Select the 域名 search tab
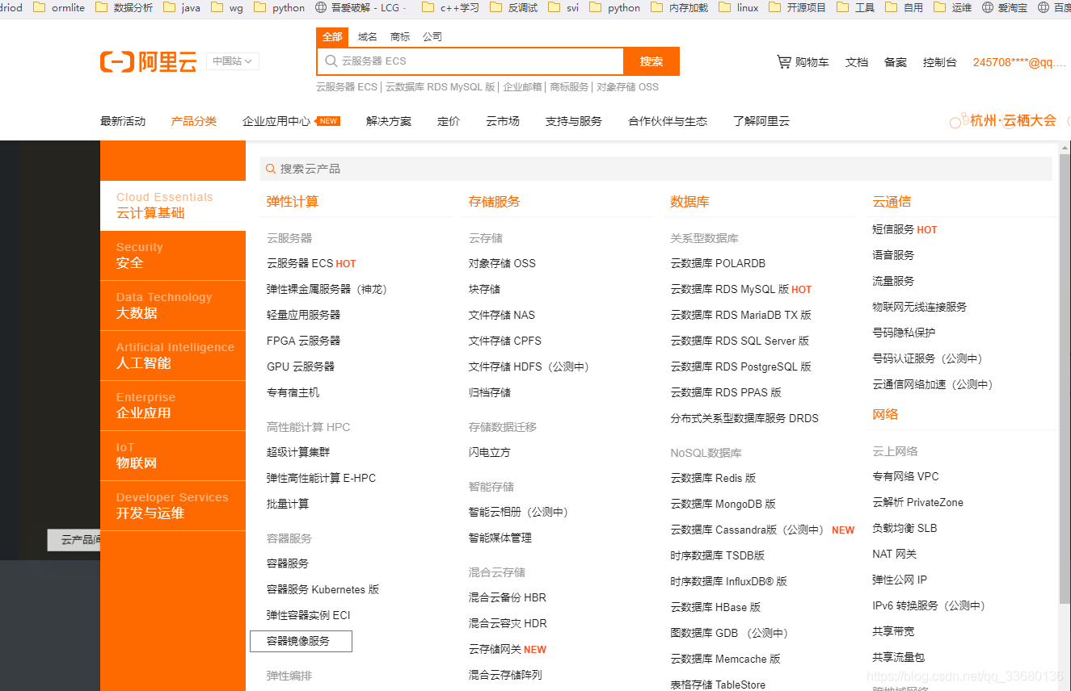Image resolution: width=1071 pixels, height=691 pixels. click(368, 37)
